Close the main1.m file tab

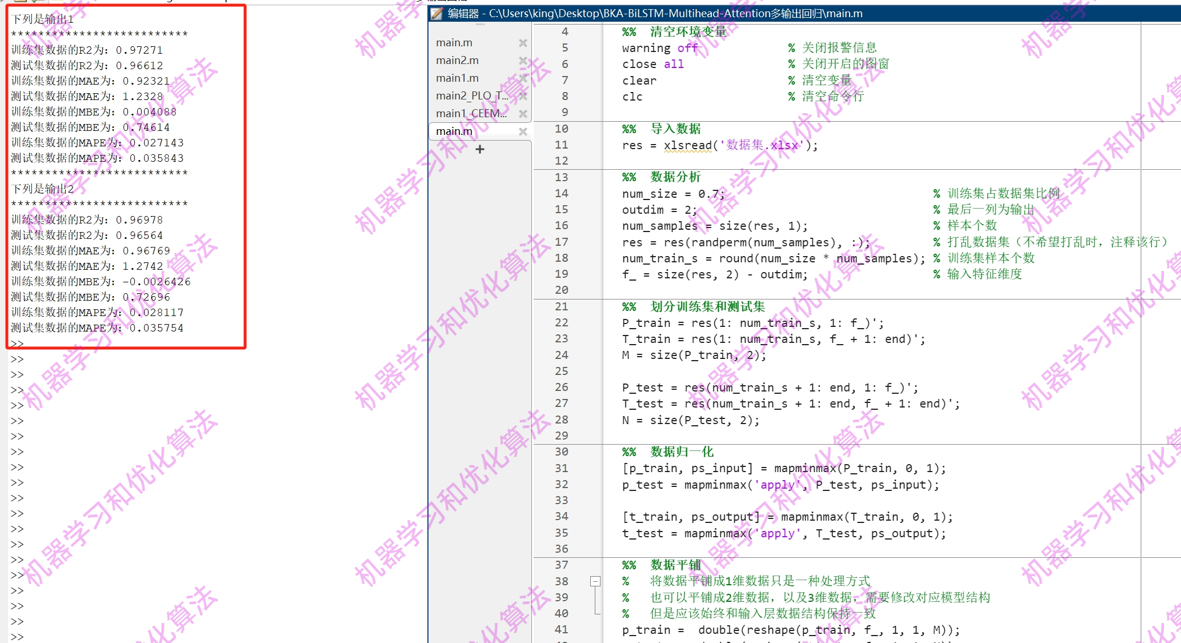(522, 78)
